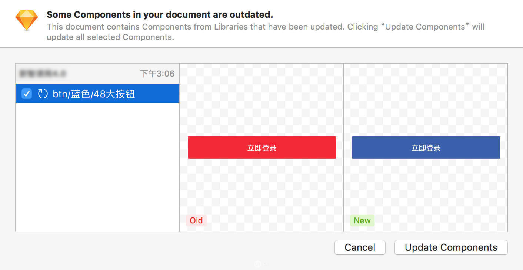
Task: Click the green New badge label
Action: point(362,220)
